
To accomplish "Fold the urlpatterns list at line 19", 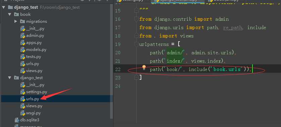I will (x=137, y=44).
